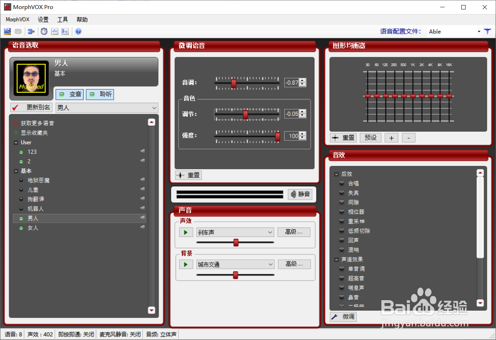Viewport: 496px width, 340px height.
Task: Collapse the 基本 voice group
Action: (x=16, y=171)
